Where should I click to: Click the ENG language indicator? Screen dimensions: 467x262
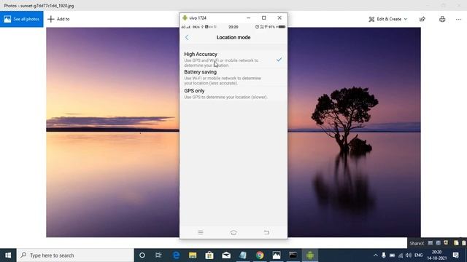click(x=418, y=255)
